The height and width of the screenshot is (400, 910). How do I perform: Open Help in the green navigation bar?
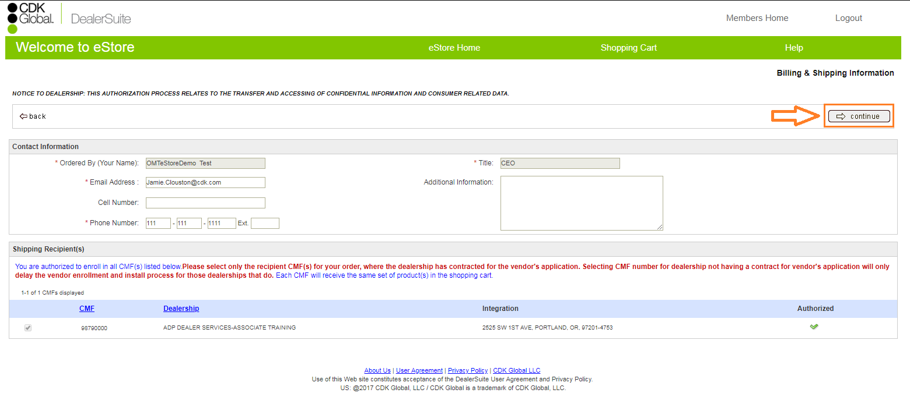[793, 48]
